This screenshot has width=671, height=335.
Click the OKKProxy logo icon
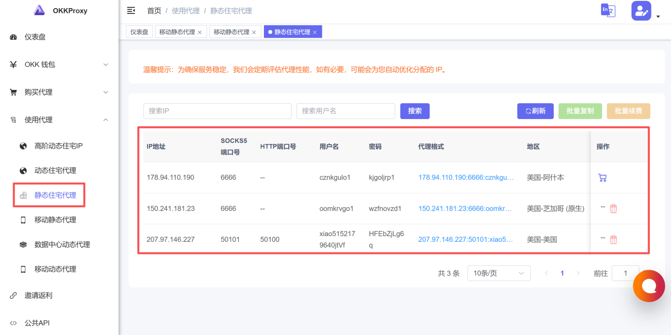pyautogui.click(x=39, y=11)
